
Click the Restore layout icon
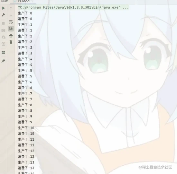pyautogui.click(x=4, y=52)
